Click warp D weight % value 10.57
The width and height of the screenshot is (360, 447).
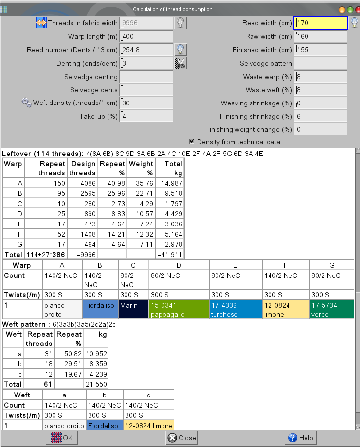point(141,214)
